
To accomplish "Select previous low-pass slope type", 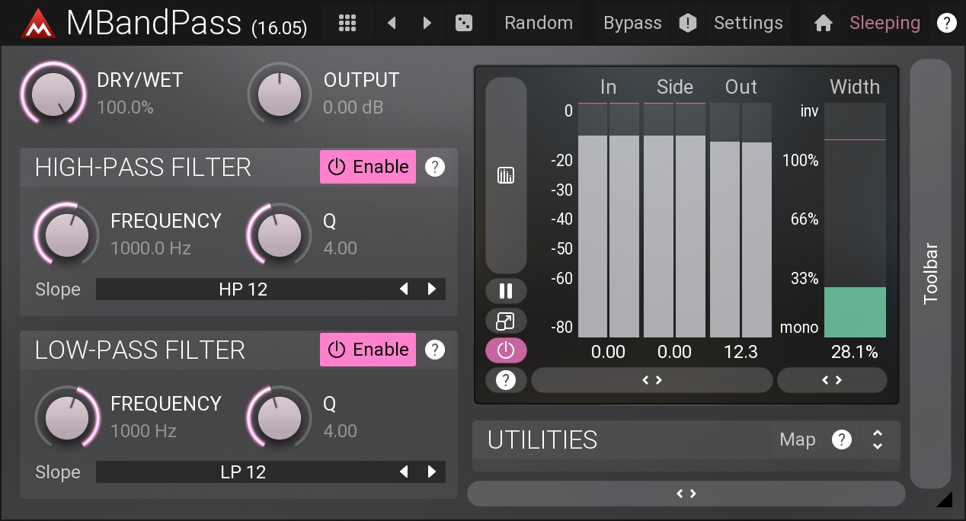I will (404, 472).
